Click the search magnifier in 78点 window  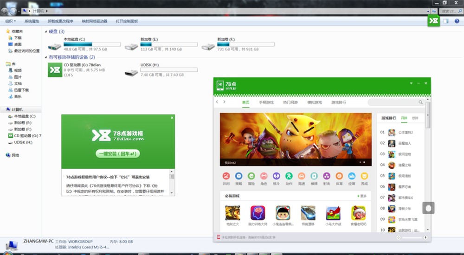click(x=420, y=102)
